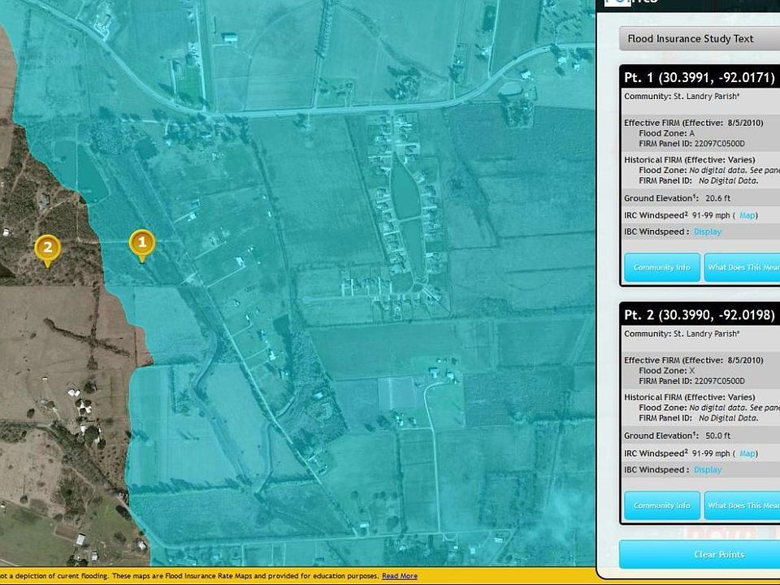Open Community Info for Pt. 1

(x=661, y=267)
